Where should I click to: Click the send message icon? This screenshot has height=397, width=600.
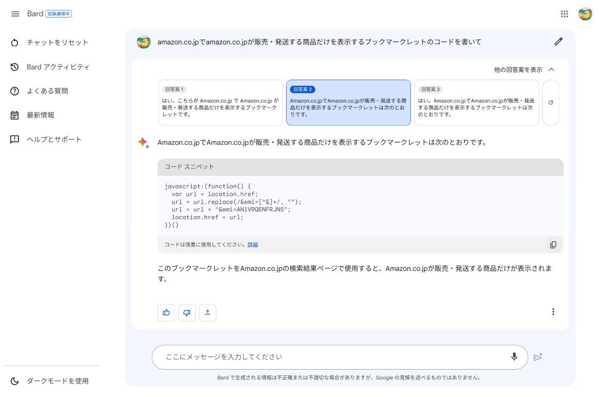click(x=538, y=357)
